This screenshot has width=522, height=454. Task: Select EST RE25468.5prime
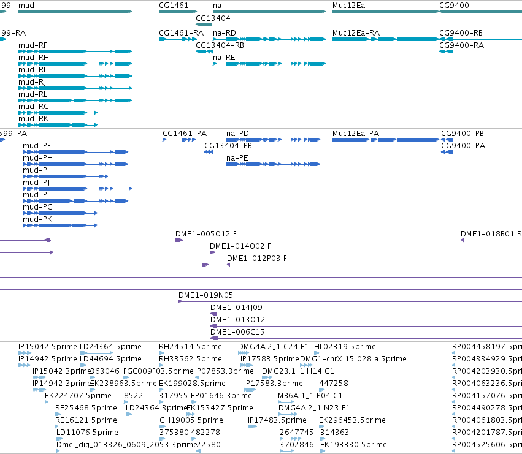coord(58,414)
